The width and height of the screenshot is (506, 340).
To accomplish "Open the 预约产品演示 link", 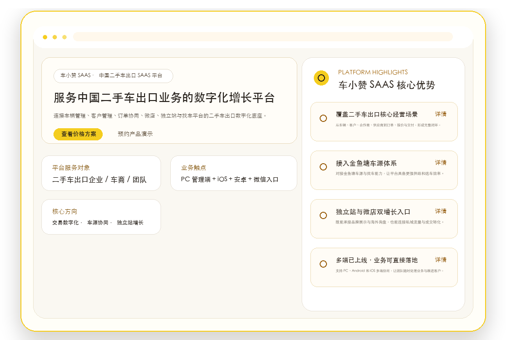I will pos(135,134).
